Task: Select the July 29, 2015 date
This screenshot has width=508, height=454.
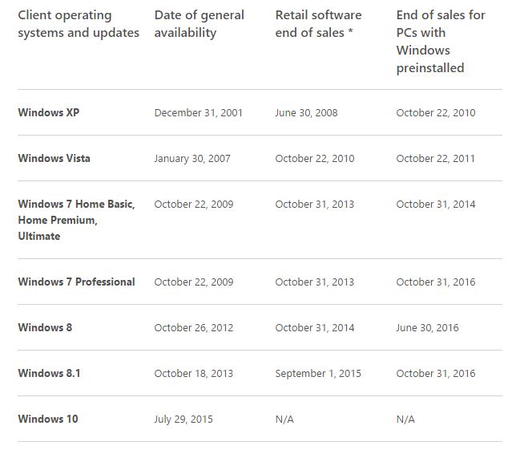Action: click(x=183, y=420)
